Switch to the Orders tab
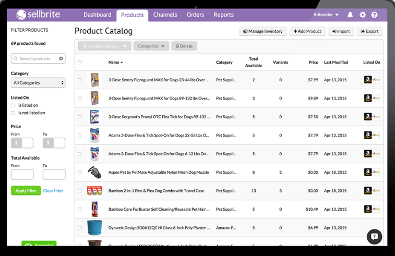The height and width of the screenshot is (256, 395). click(x=195, y=15)
